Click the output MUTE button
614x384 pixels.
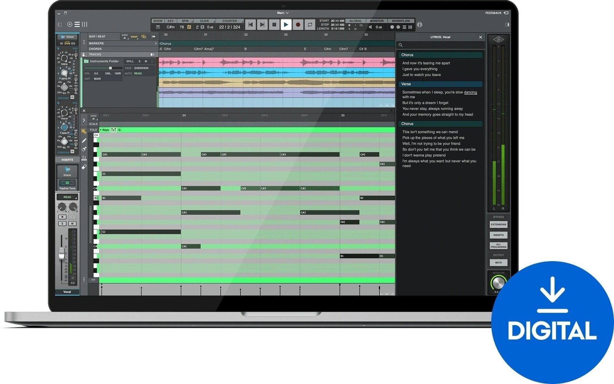tap(498, 262)
